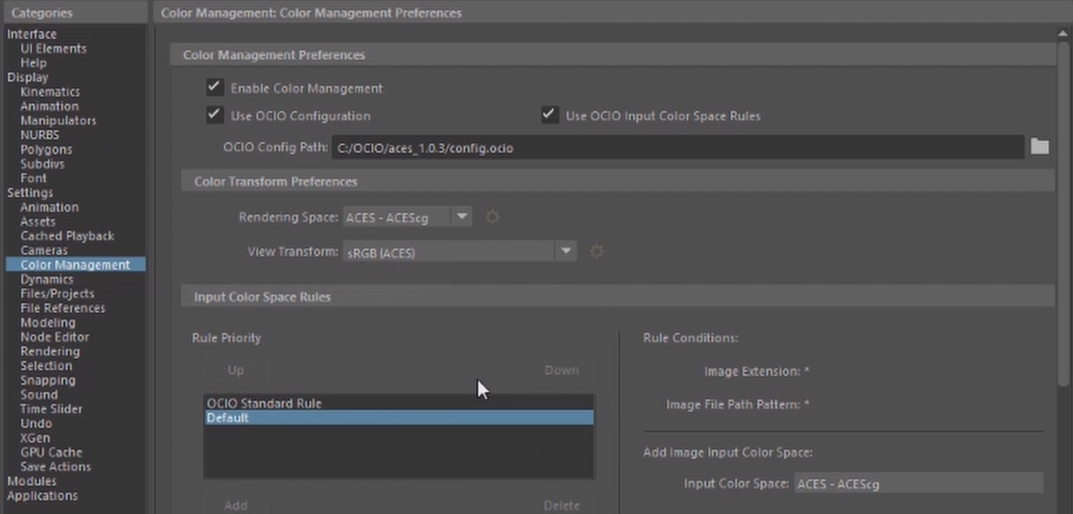Open Rendering category
This screenshot has height=514, width=1073.
coord(50,351)
